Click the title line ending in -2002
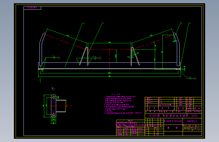219x142 pixels. pos(174,116)
